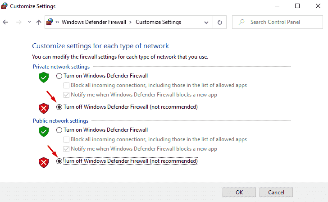Select Turn off firewall for Private network

pyautogui.click(x=59, y=107)
